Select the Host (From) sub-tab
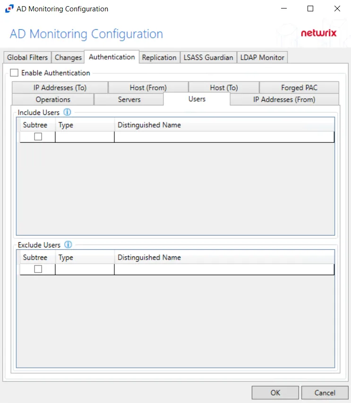 148,88
